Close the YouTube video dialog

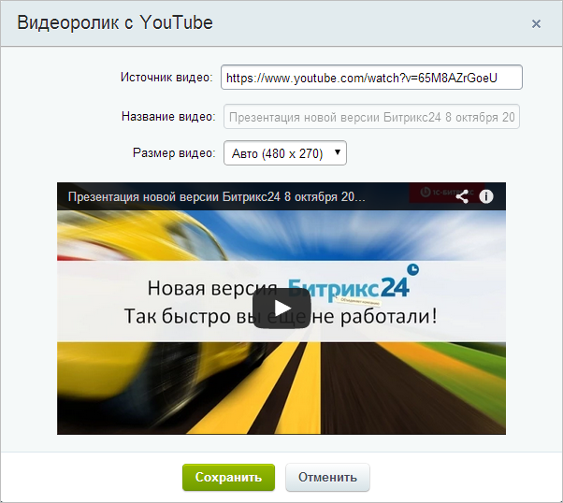click(x=536, y=24)
